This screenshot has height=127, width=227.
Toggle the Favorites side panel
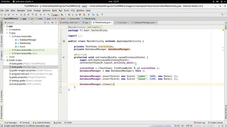(x=1, y=96)
